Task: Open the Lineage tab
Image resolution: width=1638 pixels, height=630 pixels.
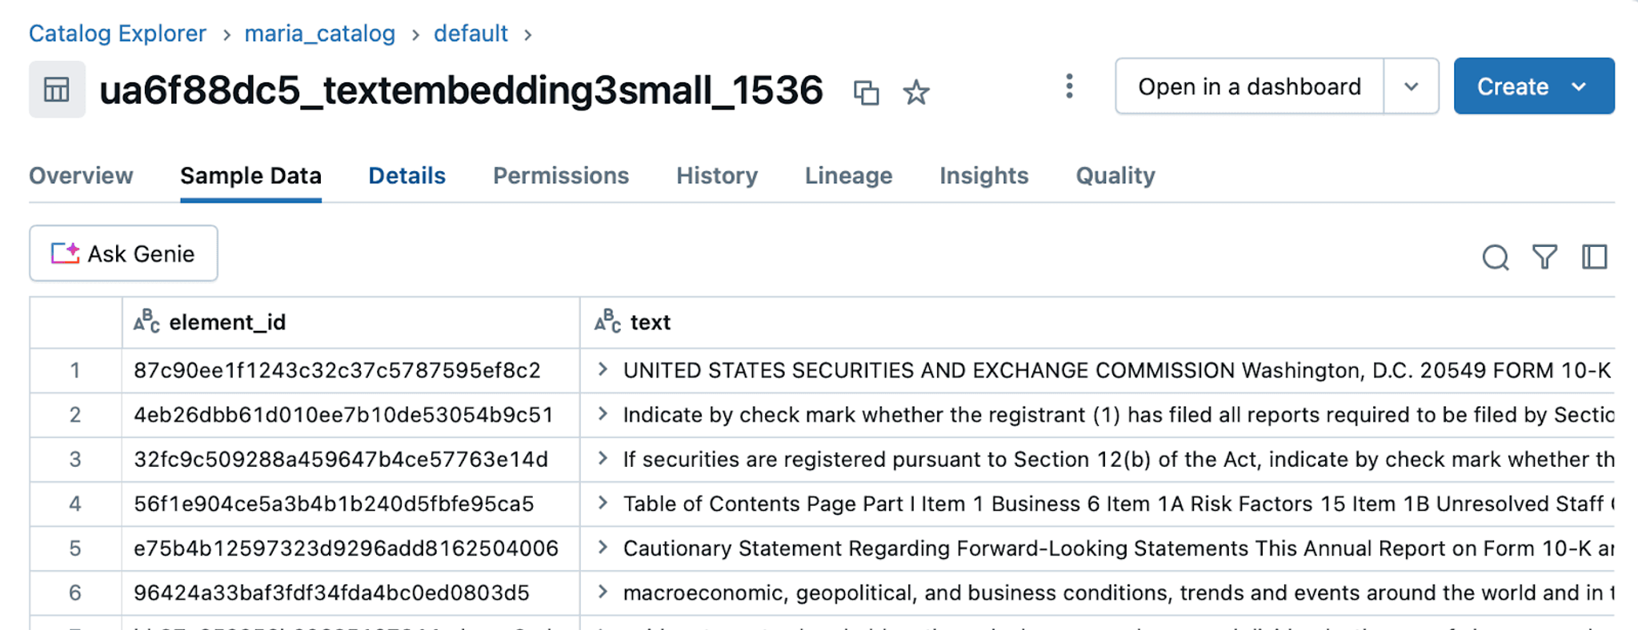Action: pyautogui.click(x=848, y=176)
